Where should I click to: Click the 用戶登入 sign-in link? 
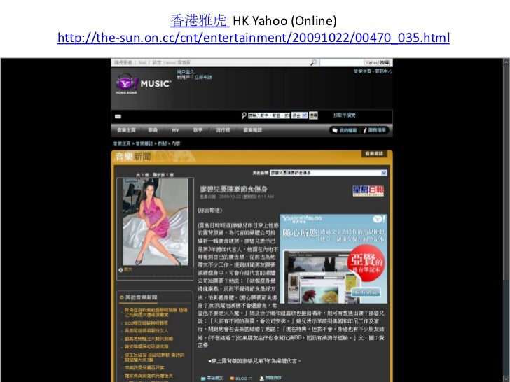186,72
